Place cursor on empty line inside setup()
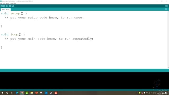The image size is (169, 95). click(84, 22)
